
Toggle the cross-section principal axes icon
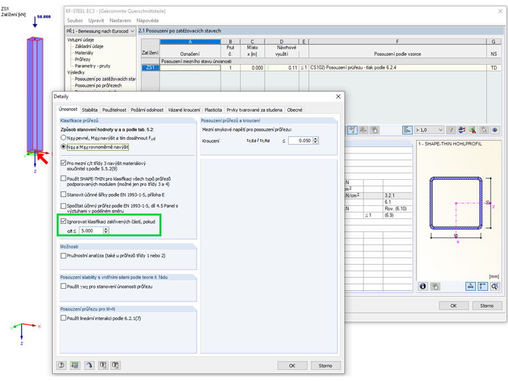tap(483, 286)
